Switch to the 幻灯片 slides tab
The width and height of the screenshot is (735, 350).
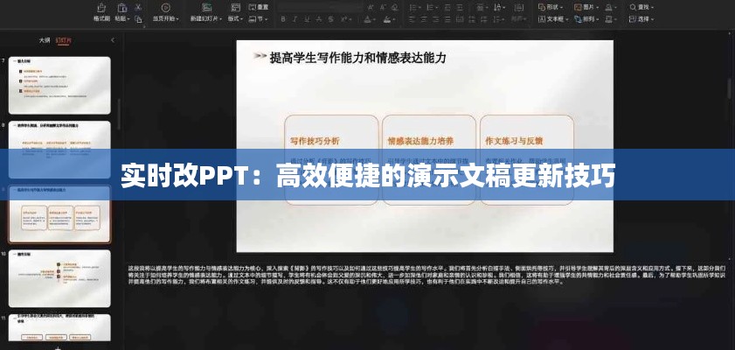(63, 40)
